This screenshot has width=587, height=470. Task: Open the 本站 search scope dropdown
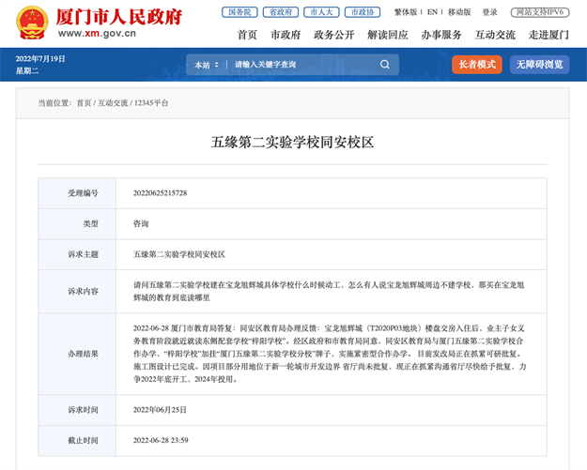207,65
